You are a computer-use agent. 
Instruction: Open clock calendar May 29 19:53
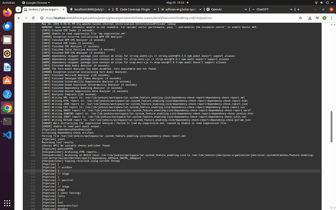click(175, 2)
